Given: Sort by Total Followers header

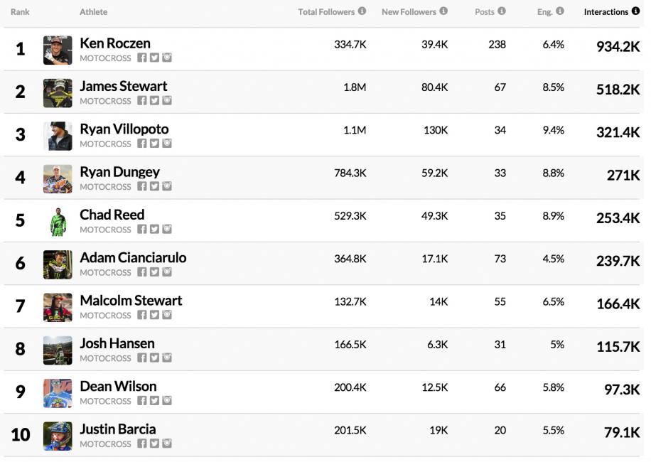Looking at the screenshot, I should point(327,12).
